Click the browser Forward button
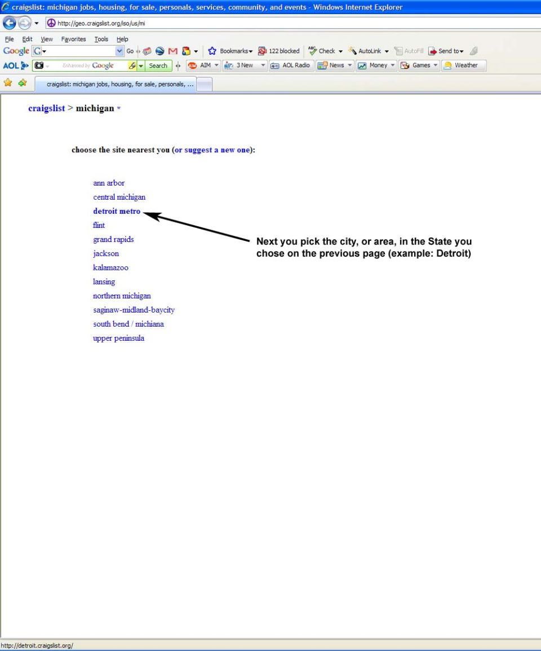Viewport: 541px width, 651px height. pyautogui.click(x=24, y=23)
